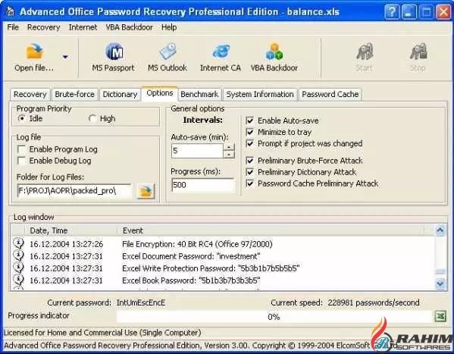Select the Options tab

pyautogui.click(x=159, y=93)
